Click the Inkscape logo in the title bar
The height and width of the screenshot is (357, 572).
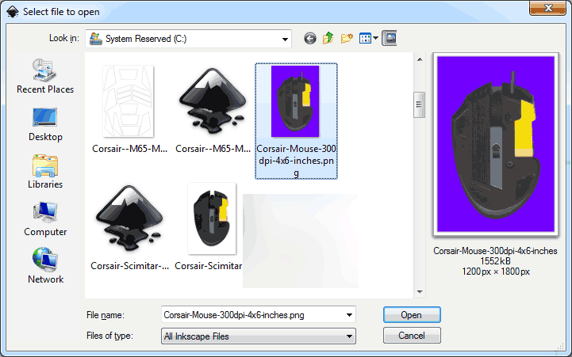click(x=13, y=12)
